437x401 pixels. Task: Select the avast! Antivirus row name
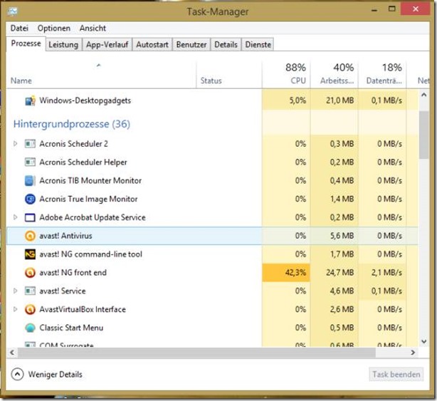[65, 236]
